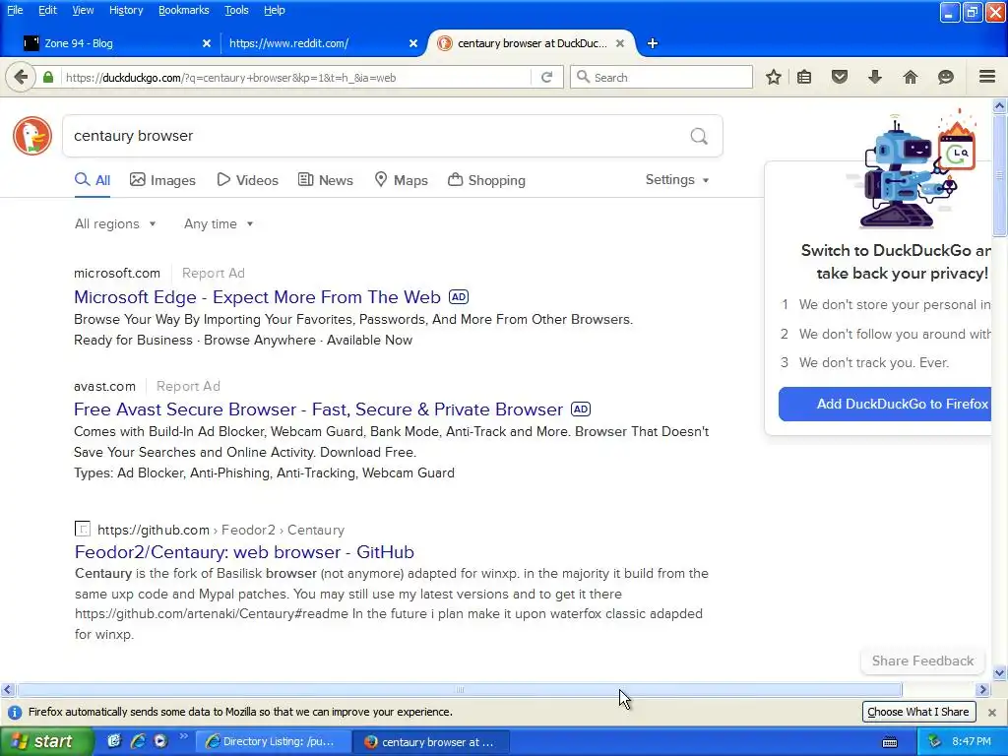This screenshot has height=756, width=1008.
Task: Select the Images search tab
Action: [162, 180]
